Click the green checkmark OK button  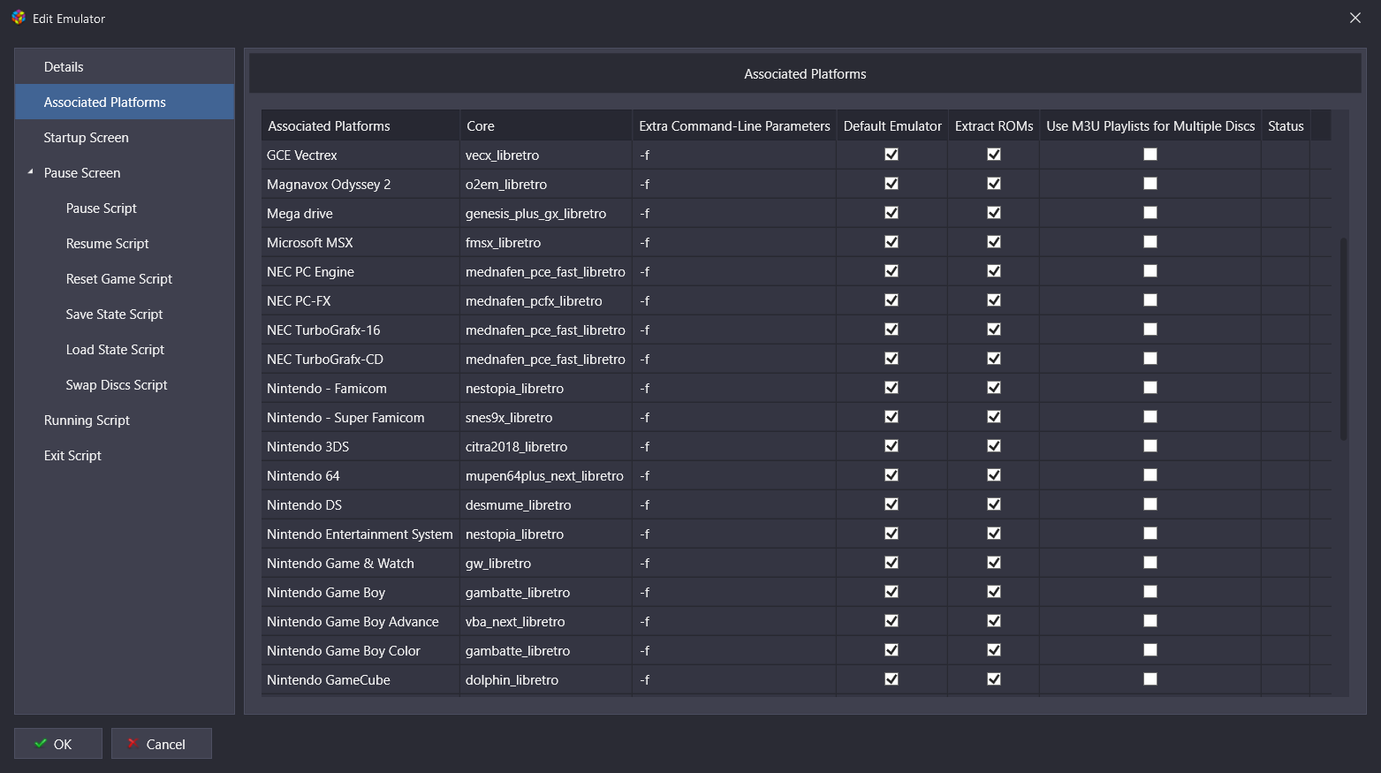pos(58,744)
